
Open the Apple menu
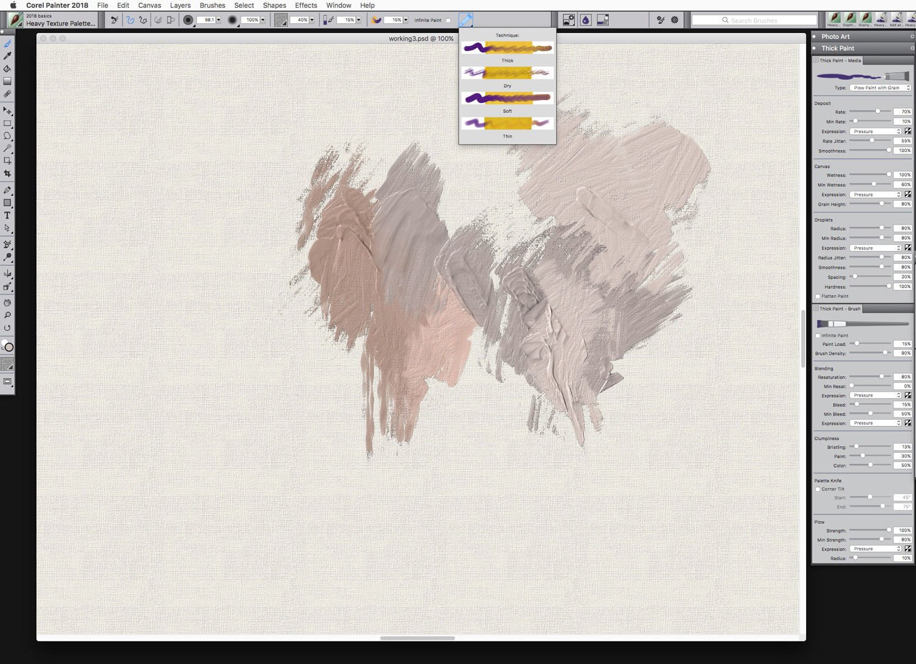[13, 5]
